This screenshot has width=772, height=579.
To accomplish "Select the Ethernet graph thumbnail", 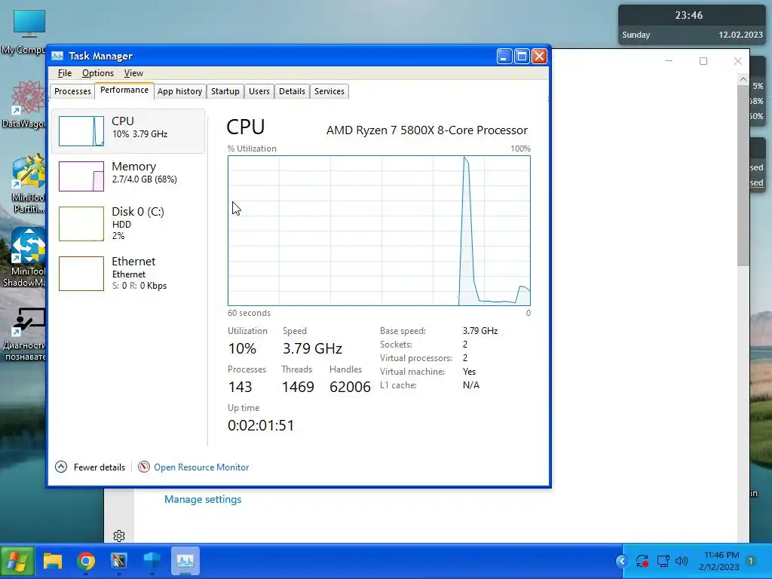I will pos(81,273).
